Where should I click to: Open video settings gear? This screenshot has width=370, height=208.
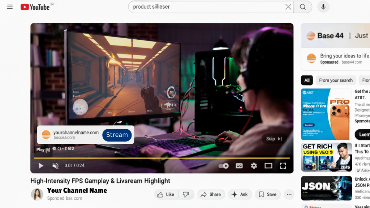pos(254,166)
